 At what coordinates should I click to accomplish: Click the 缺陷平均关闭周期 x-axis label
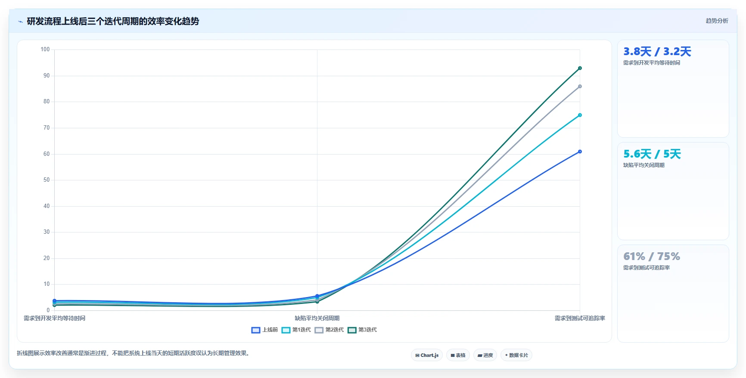pos(317,318)
